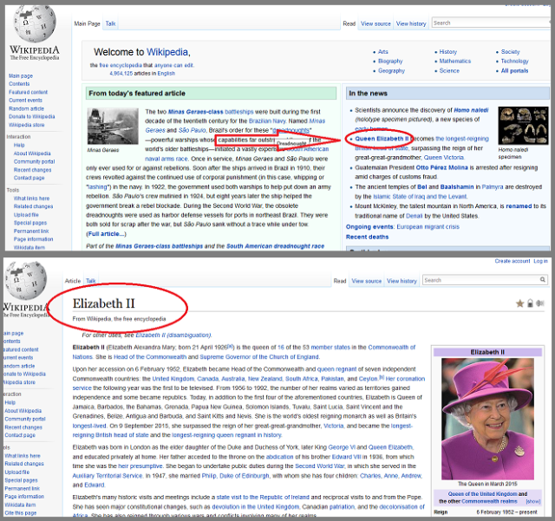Screen dimensions: 555x521
Task: Open the Arts portal link
Action: coord(383,52)
